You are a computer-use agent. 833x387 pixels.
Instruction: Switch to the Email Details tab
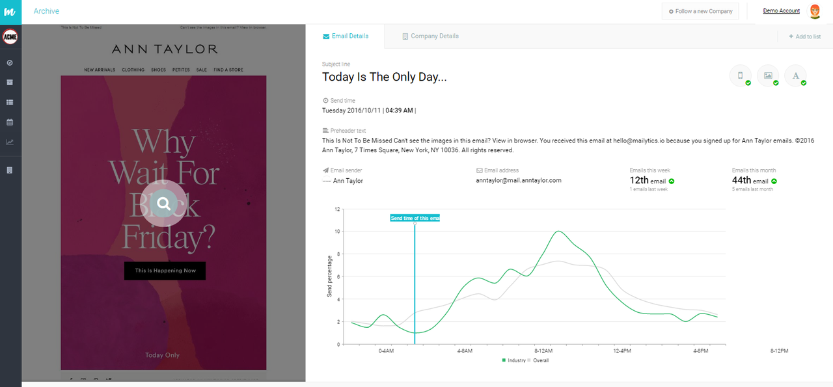346,36
